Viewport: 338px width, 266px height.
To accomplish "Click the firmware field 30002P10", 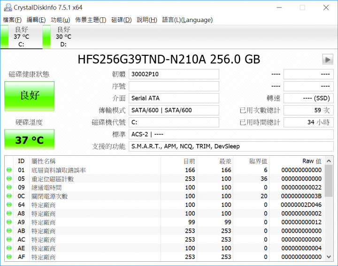I will pos(174,74).
